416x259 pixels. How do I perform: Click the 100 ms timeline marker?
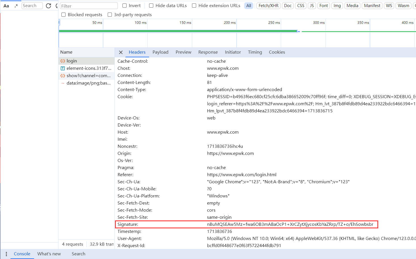click(x=141, y=23)
